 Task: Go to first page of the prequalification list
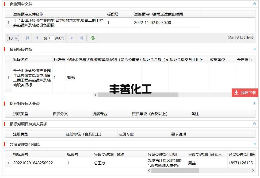coord(27,38)
